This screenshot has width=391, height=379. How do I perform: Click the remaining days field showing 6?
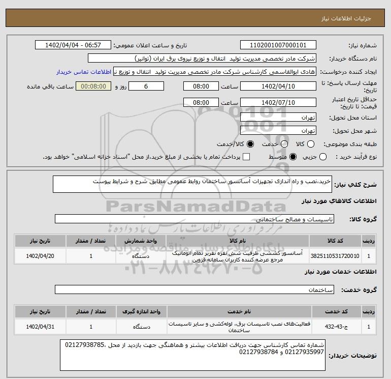146,86
